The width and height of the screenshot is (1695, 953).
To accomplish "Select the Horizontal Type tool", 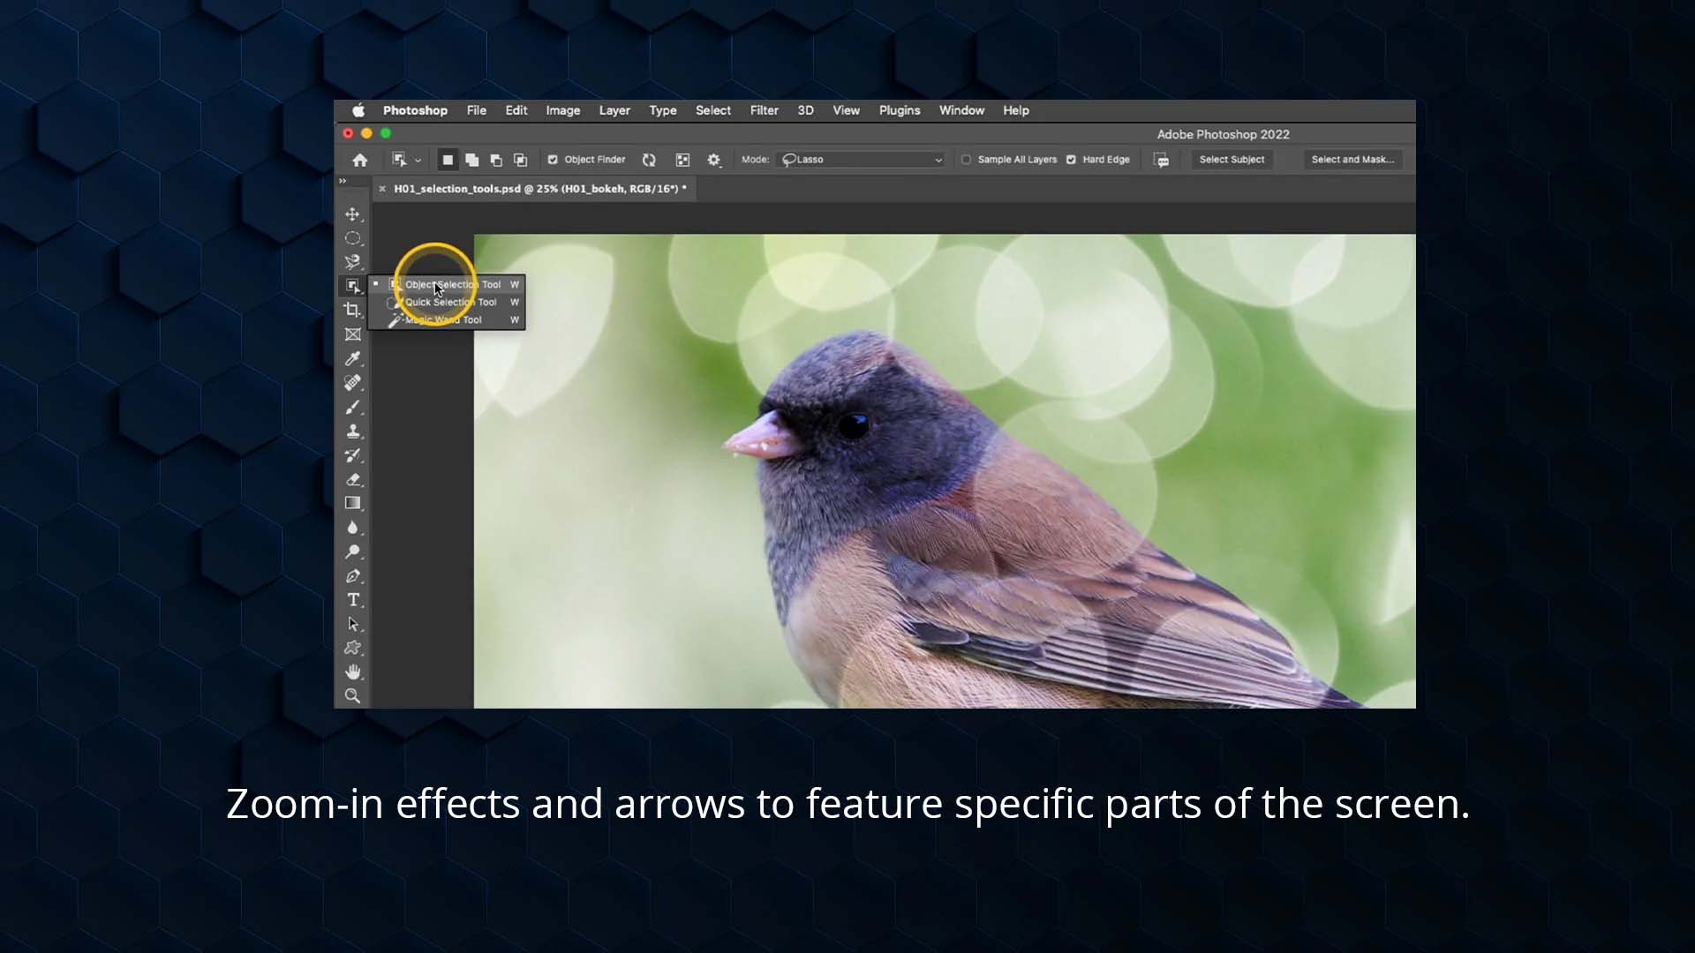I will (x=353, y=600).
